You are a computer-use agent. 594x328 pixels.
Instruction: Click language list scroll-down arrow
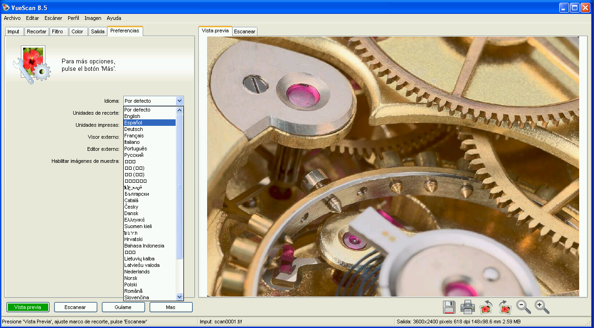pyautogui.click(x=180, y=297)
